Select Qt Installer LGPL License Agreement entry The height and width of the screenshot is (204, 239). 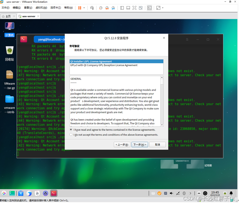116,61
